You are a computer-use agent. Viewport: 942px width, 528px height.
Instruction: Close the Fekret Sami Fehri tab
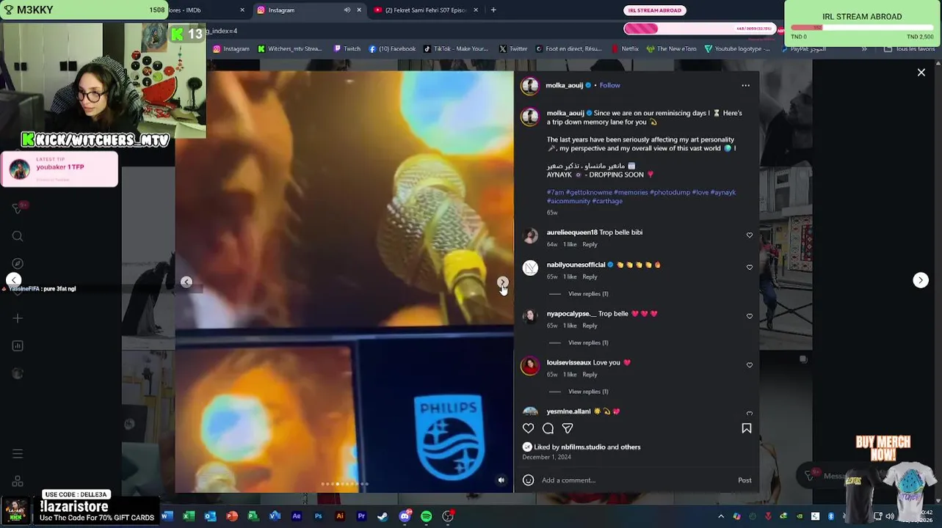click(476, 10)
